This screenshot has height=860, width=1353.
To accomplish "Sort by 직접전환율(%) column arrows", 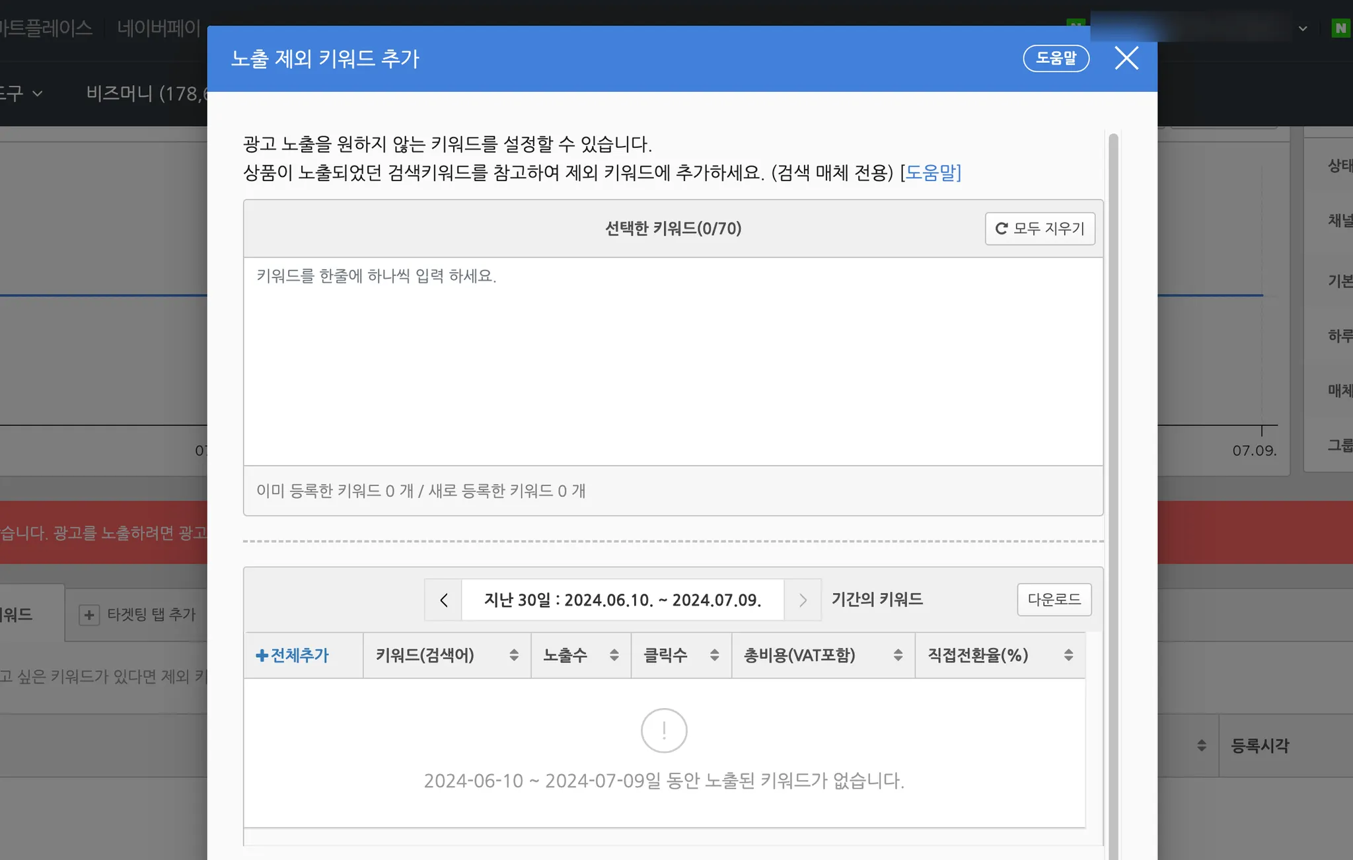I will pyautogui.click(x=1068, y=655).
